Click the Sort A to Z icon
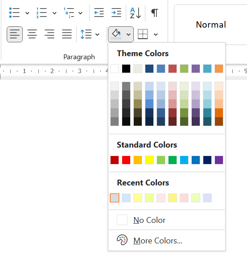Viewport: 247px width, 263px height. (x=136, y=13)
